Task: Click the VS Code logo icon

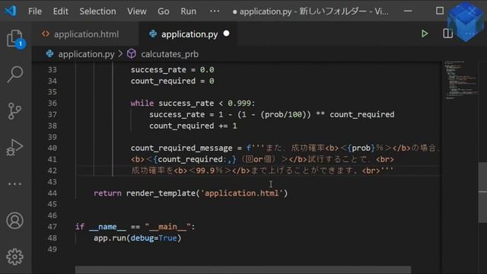Action: (x=11, y=11)
